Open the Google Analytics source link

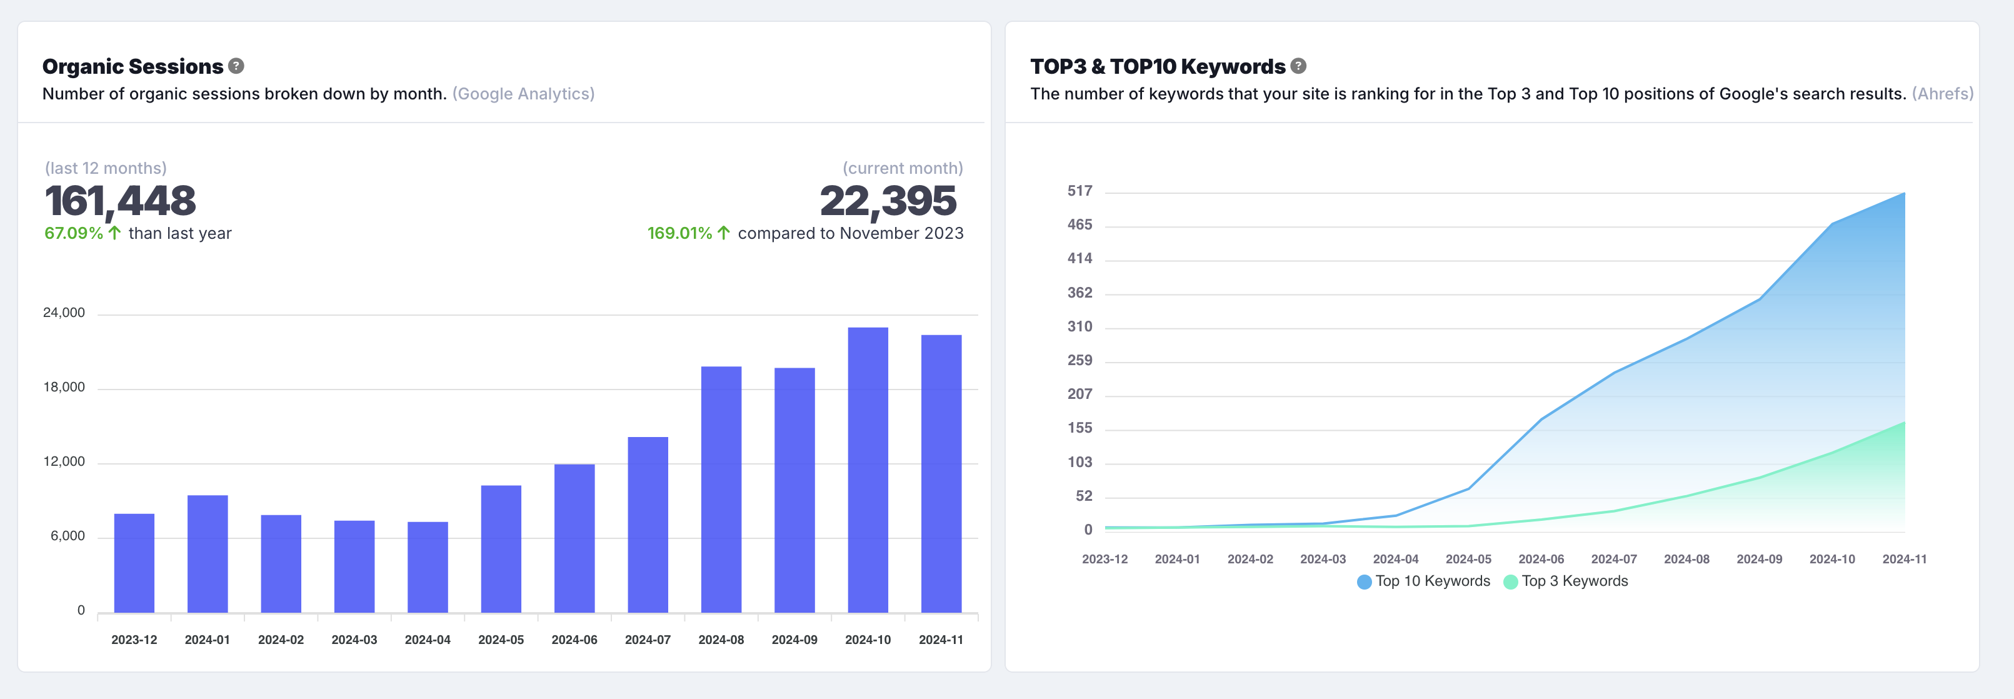[x=523, y=94]
